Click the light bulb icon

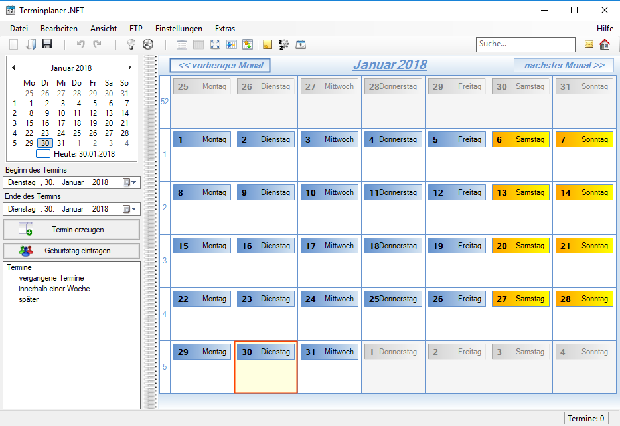click(x=131, y=44)
